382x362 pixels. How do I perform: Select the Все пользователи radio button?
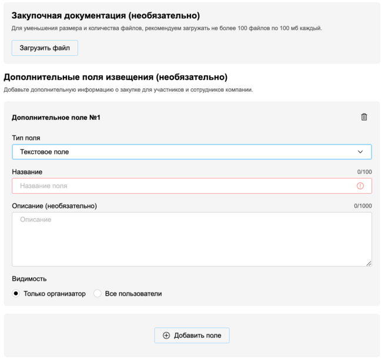tap(98, 294)
